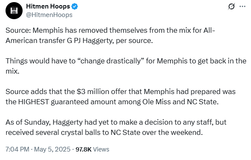
Task: Click the blue verified checkmark badge
Action: [x=75, y=6]
